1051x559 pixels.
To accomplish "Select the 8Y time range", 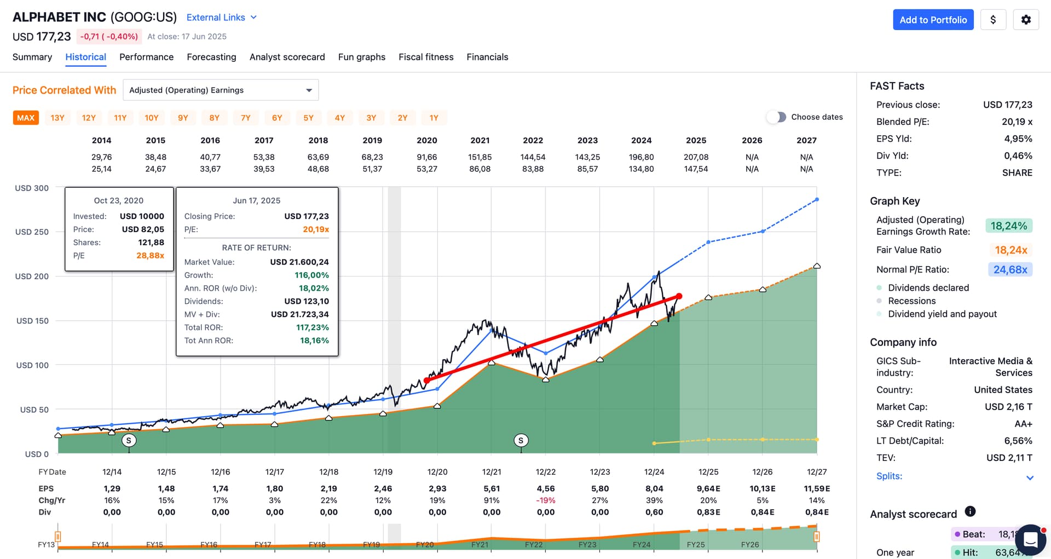I will pyautogui.click(x=214, y=118).
